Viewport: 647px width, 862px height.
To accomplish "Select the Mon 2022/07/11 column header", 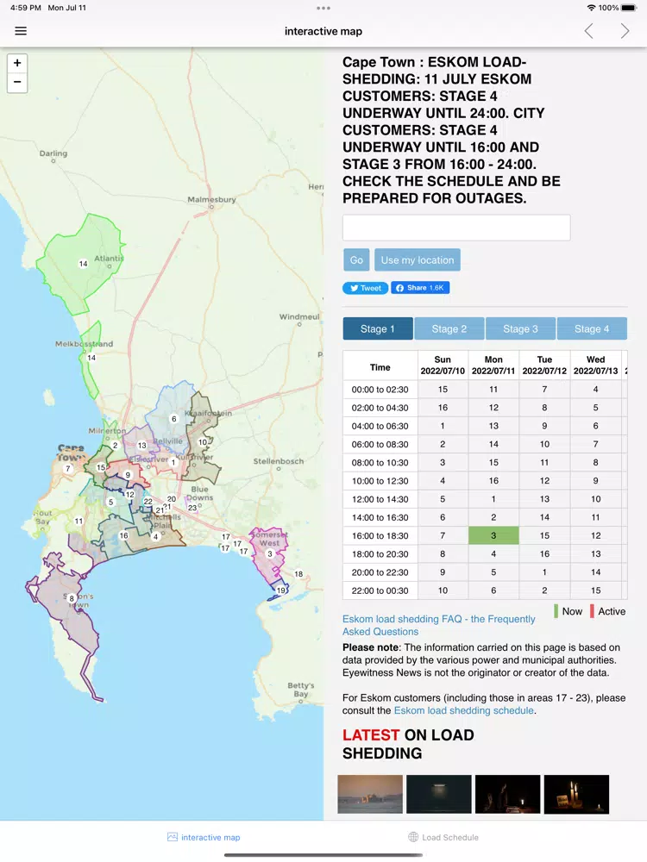I will (493, 365).
